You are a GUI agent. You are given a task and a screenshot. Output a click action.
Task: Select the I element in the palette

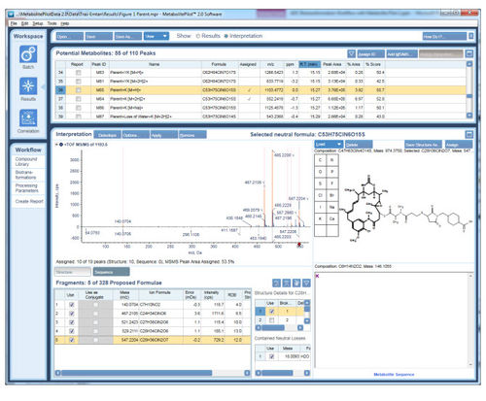(x=321, y=207)
